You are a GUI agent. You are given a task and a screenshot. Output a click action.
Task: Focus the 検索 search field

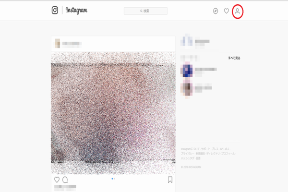pyautogui.click(x=145, y=11)
